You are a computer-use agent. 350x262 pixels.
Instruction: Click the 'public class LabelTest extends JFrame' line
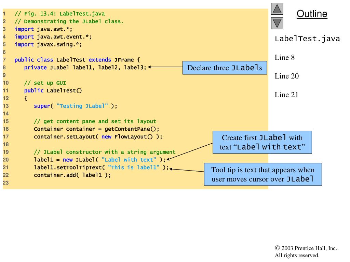point(77,60)
